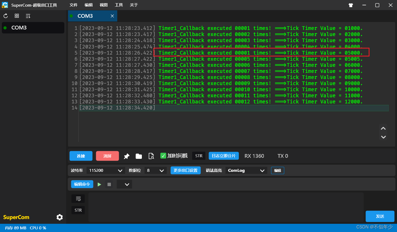Uncheck the 加时间戳 timestamp checkbox

point(163,156)
